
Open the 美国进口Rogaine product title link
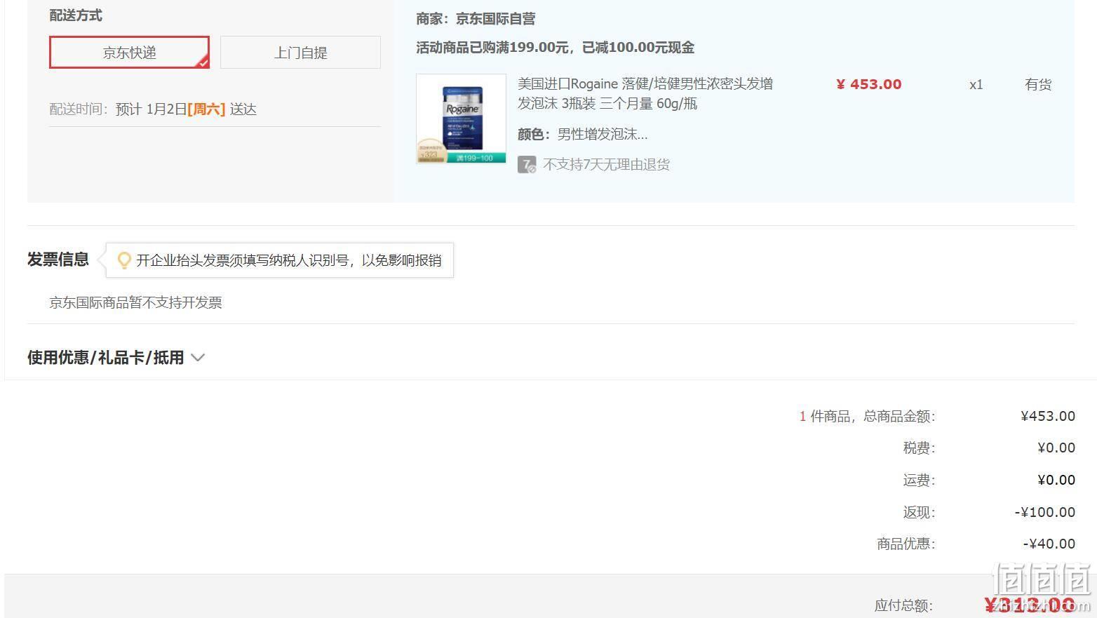pyautogui.click(x=645, y=93)
